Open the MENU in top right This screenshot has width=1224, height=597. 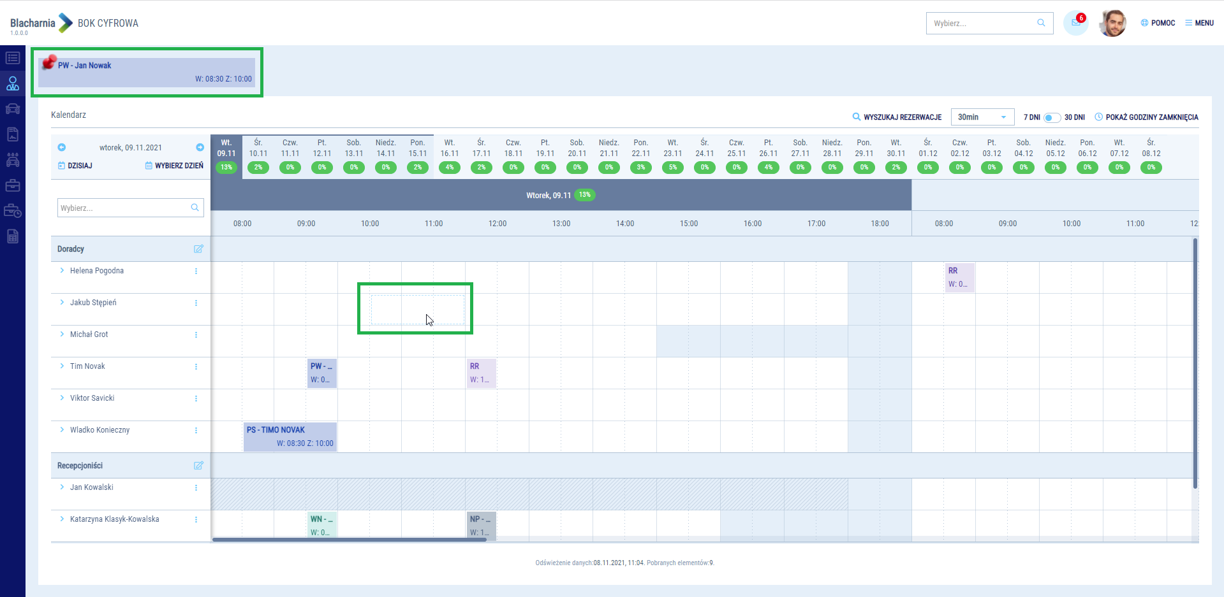click(x=1199, y=23)
